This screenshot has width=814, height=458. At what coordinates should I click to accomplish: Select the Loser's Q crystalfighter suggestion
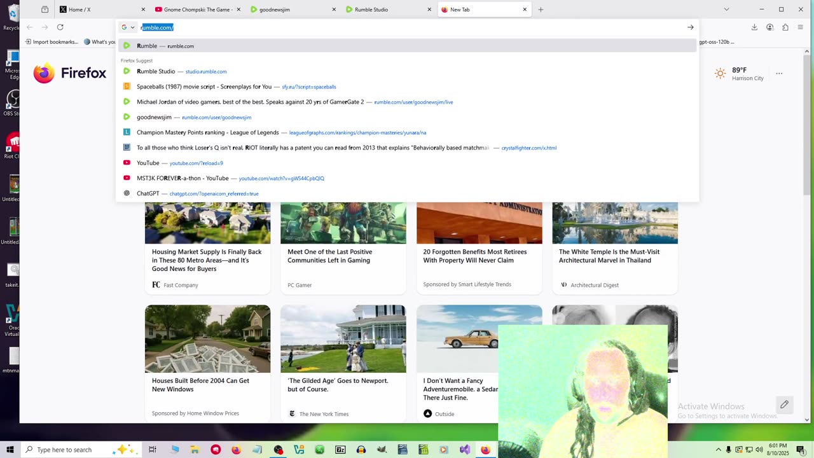pyautogui.click(x=407, y=148)
